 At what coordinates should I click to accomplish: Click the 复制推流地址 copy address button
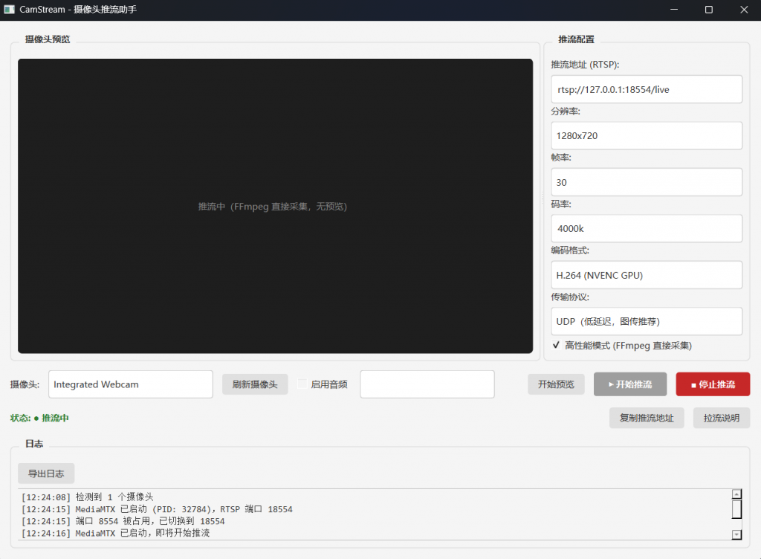pyautogui.click(x=646, y=418)
